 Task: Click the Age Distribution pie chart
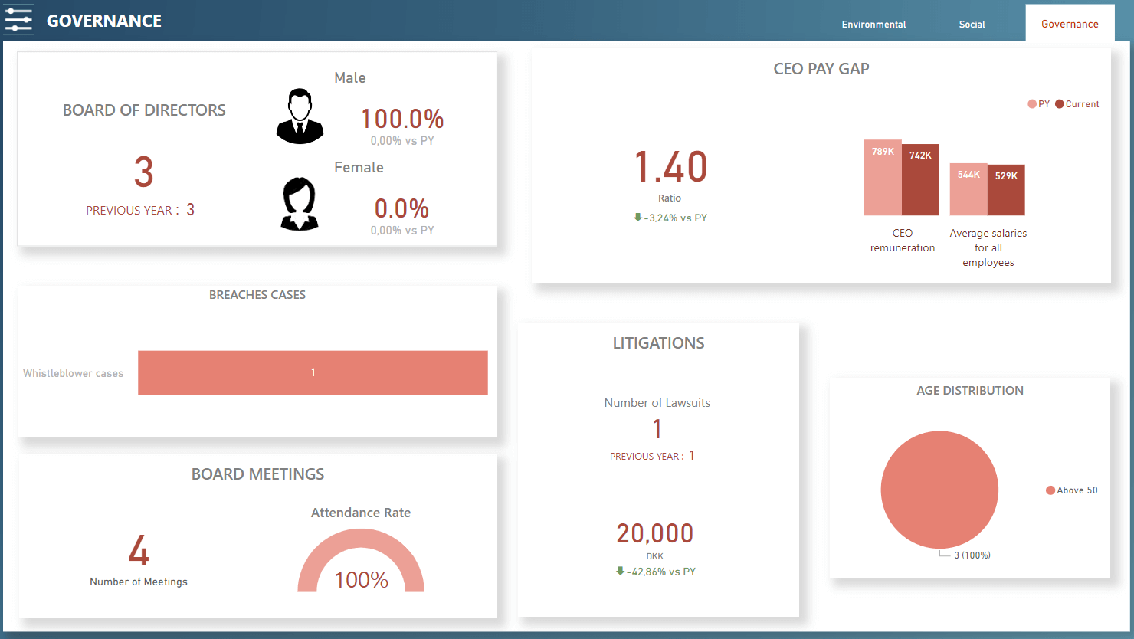(x=939, y=490)
